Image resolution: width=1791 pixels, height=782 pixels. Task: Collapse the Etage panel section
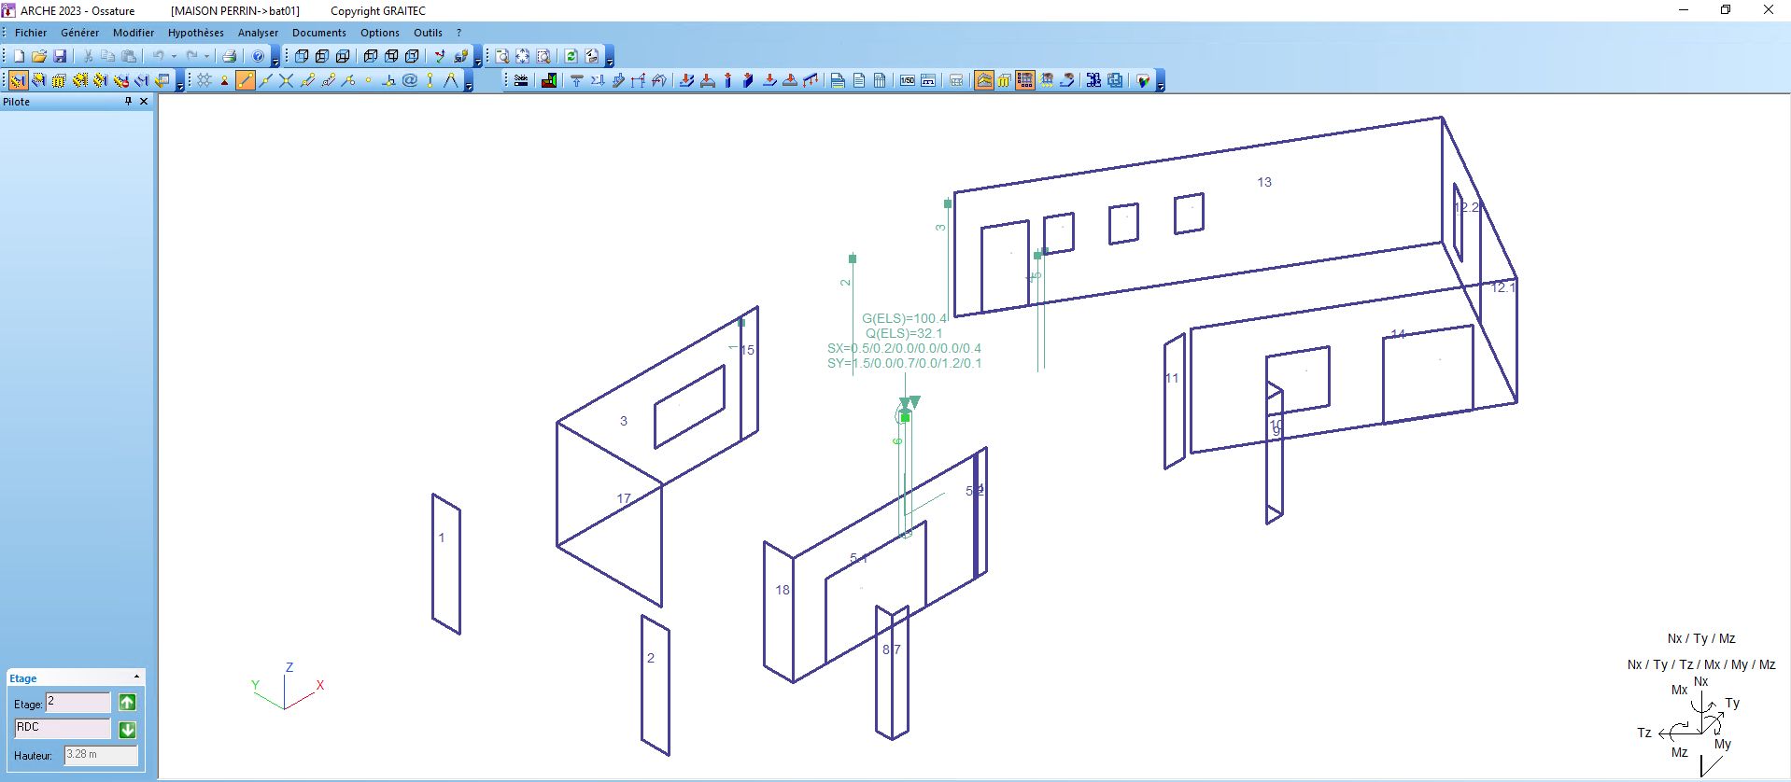pos(136,677)
